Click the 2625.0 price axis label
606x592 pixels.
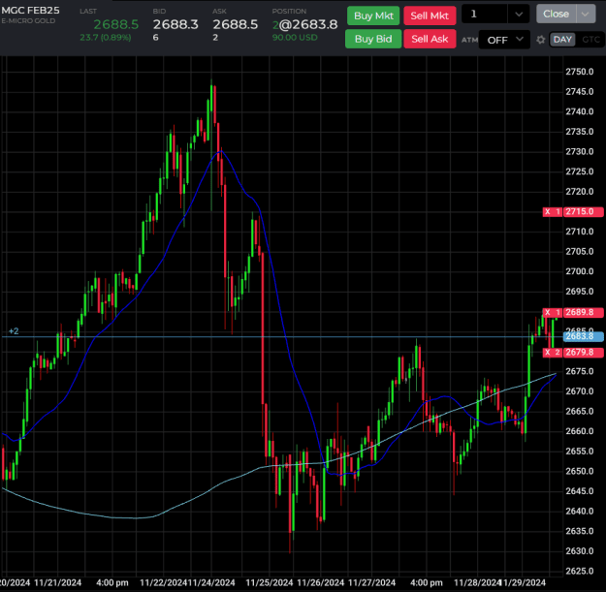579,571
